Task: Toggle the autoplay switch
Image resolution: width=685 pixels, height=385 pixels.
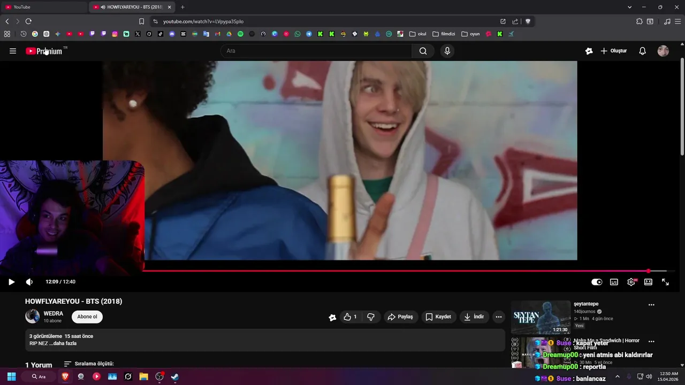Action: (597, 282)
